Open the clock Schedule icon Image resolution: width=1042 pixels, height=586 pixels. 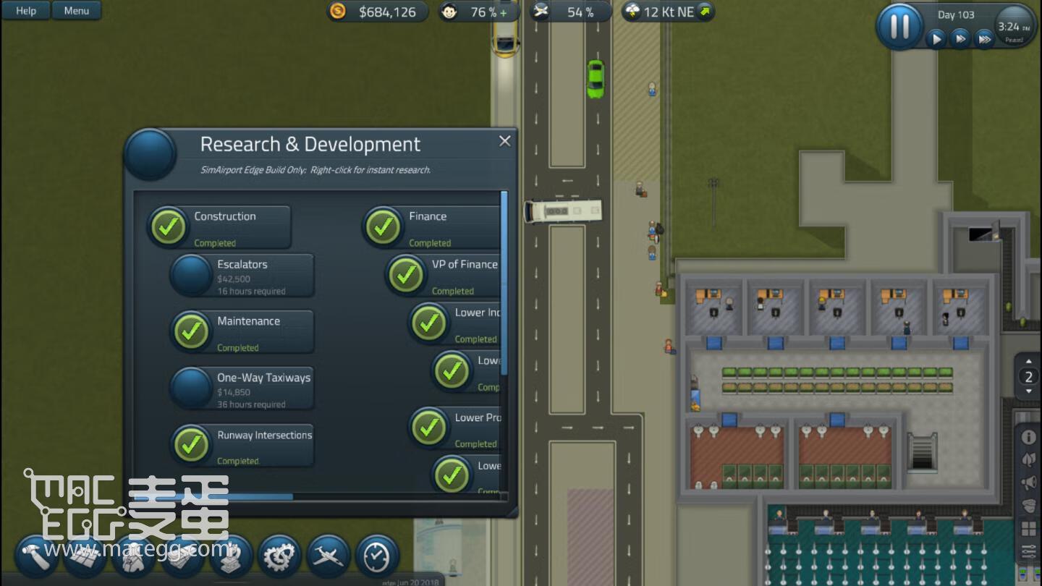tap(376, 556)
